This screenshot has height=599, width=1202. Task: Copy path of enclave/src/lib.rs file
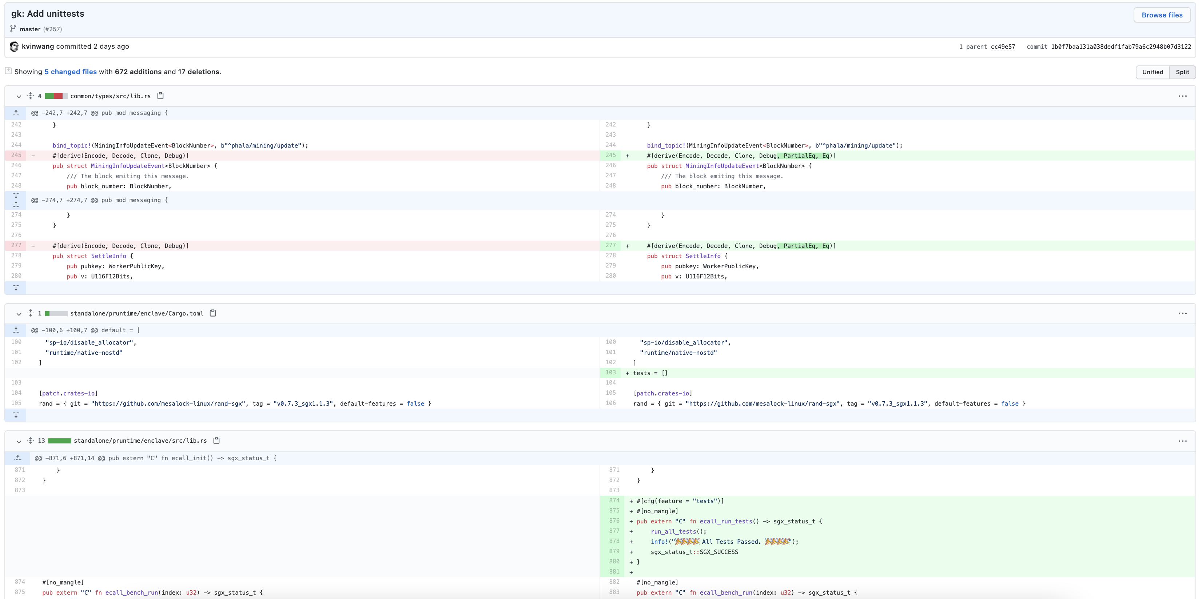click(x=216, y=441)
